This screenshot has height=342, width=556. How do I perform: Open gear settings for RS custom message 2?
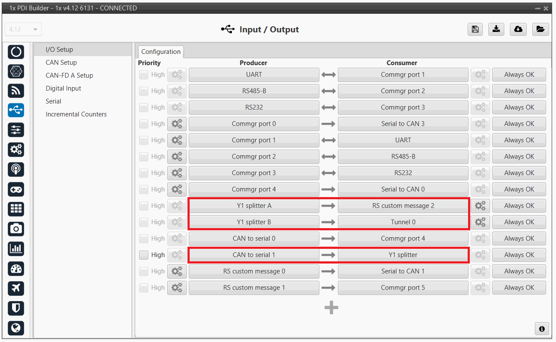(x=480, y=206)
